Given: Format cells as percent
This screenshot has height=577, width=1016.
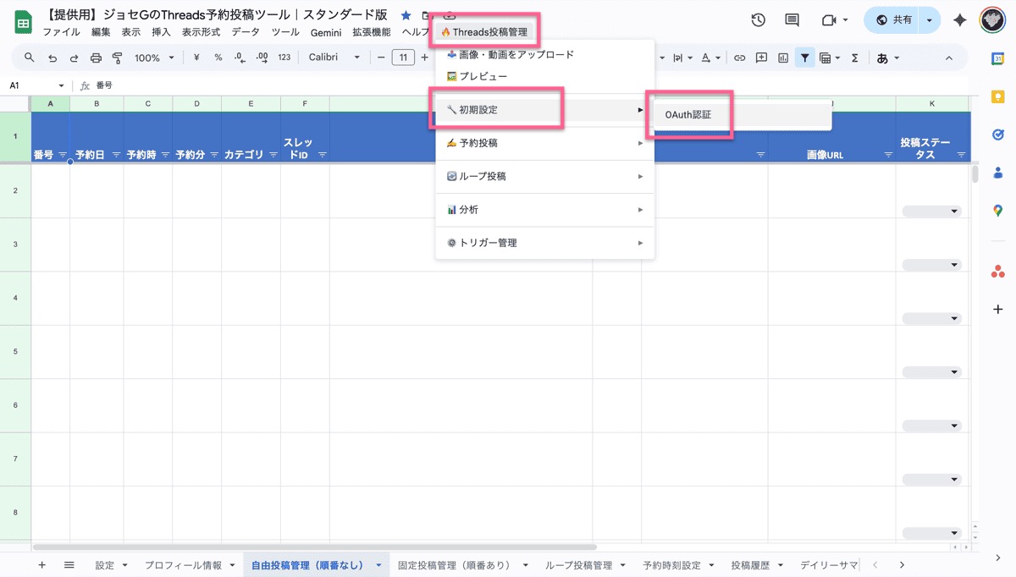Looking at the screenshot, I should pyautogui.click(x=218, y=58).
